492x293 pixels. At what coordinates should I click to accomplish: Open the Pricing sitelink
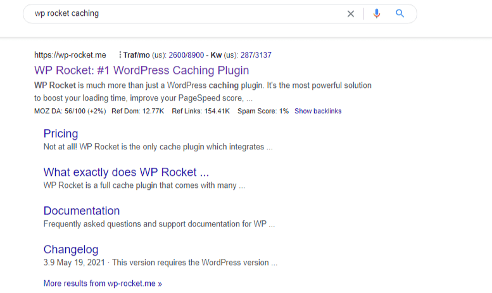click(x=61, y=134)
